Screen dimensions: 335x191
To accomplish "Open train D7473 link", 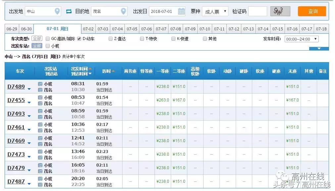I will 16,154.
